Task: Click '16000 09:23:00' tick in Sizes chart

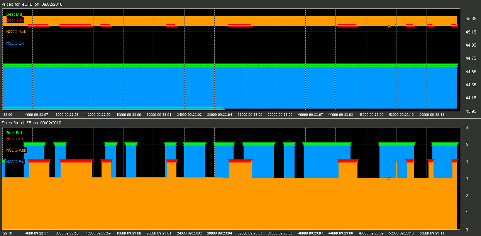Action: pyautogui.click(x=129, y=233)
